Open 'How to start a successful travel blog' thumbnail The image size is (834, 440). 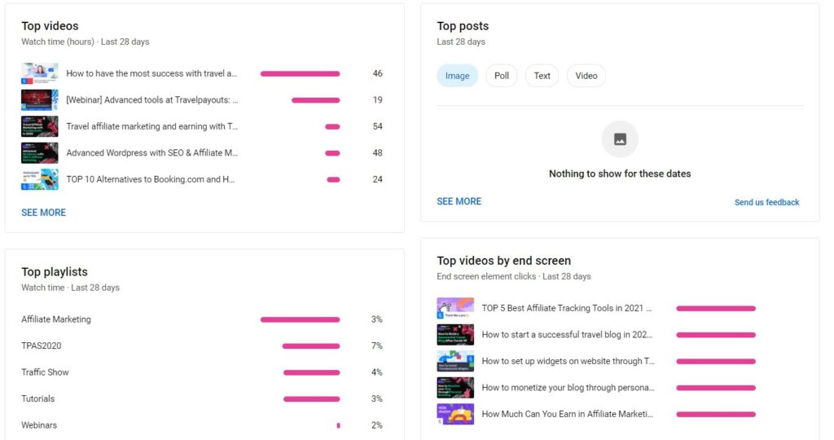(455, 335)
